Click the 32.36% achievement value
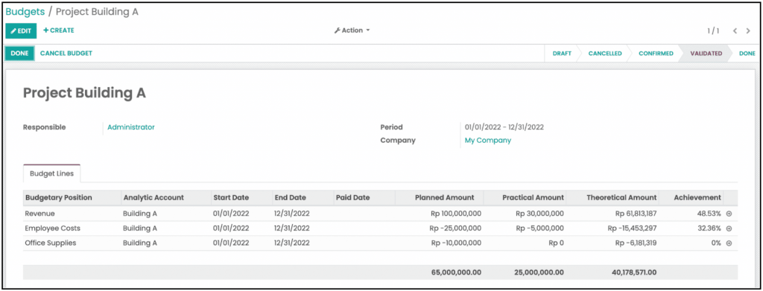Viewport: 763px width, 291px height. (709, 228)
